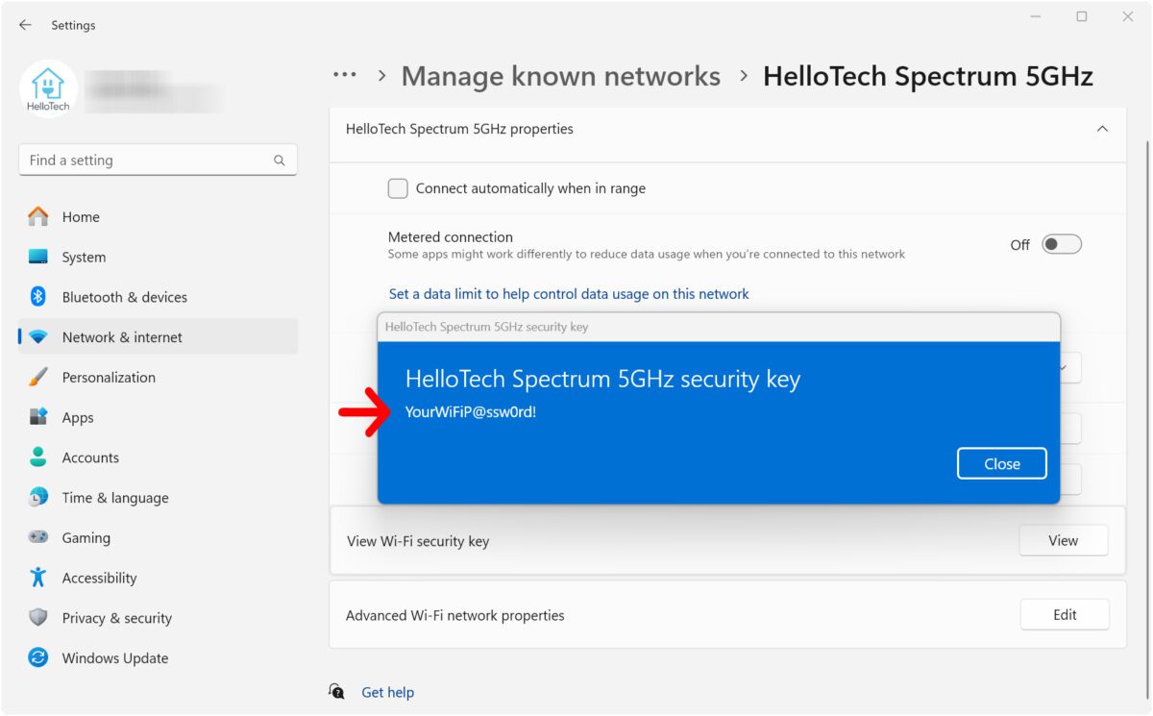Enable Connect automatically when in range
This screenshot has width=1153, height=716.
[x=398, y=188]
